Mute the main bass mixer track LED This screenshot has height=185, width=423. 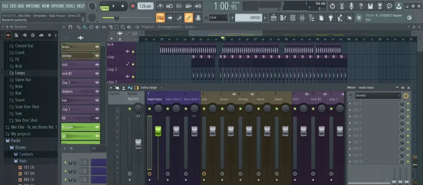(x=150, y=109)
